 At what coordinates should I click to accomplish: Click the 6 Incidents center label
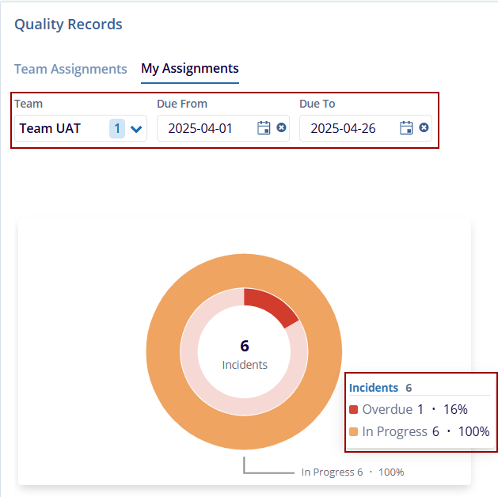[x=245, y=355]
